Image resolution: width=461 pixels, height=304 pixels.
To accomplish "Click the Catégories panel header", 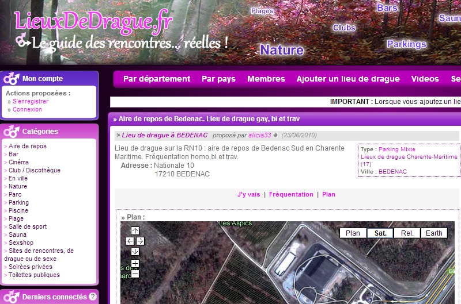I will [50, 132].
